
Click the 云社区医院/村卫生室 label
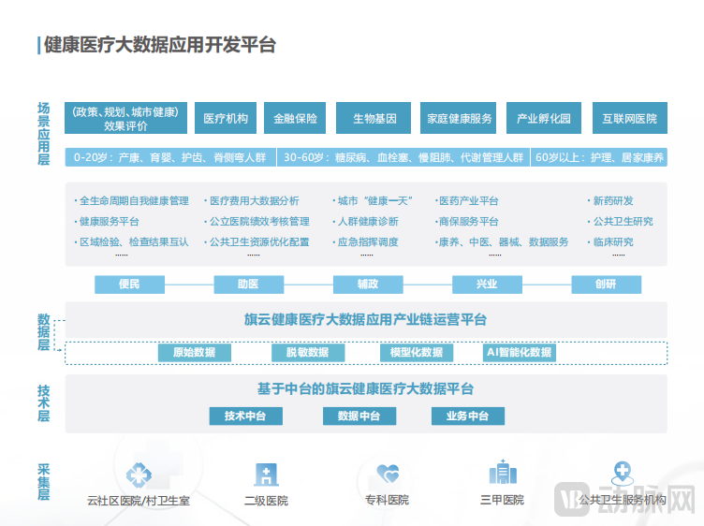[x=139, y=501]
